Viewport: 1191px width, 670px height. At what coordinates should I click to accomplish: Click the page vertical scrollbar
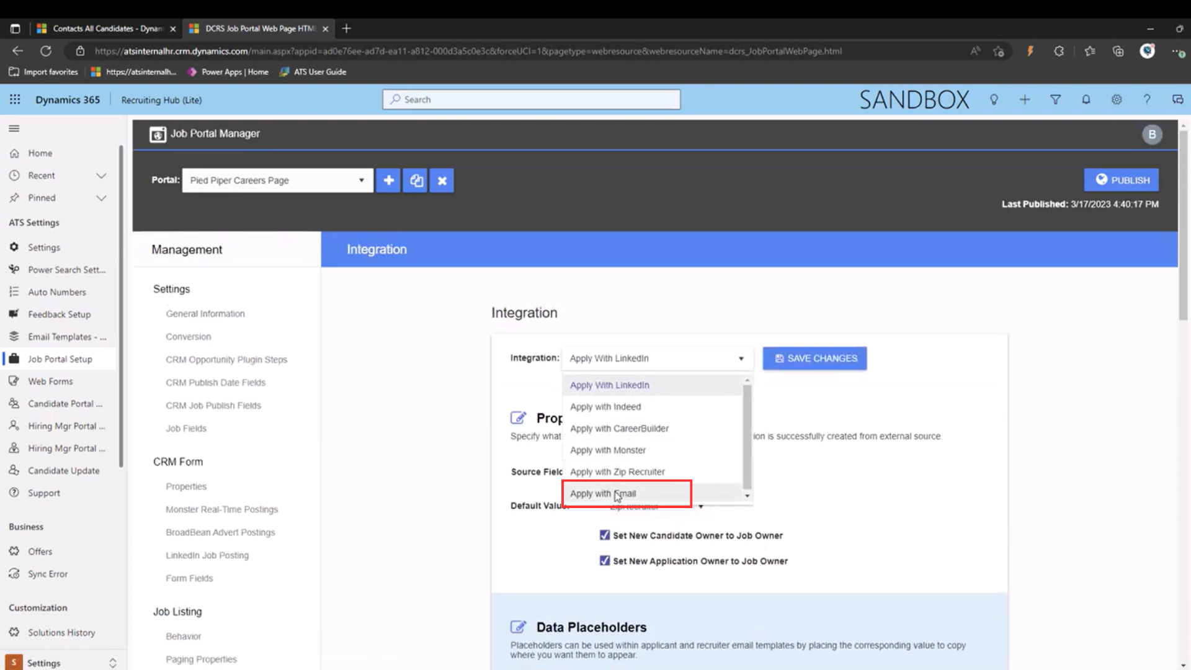[x=1184, y=226]
